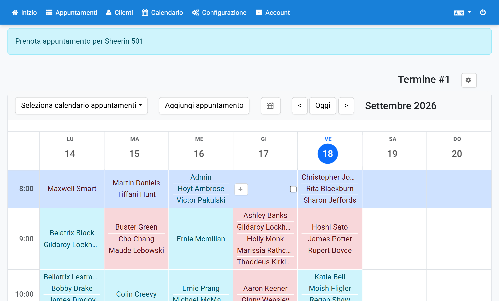Click the Termine #1 heading
This screenshot has width=499, height=301.
(x=424, y=80)
